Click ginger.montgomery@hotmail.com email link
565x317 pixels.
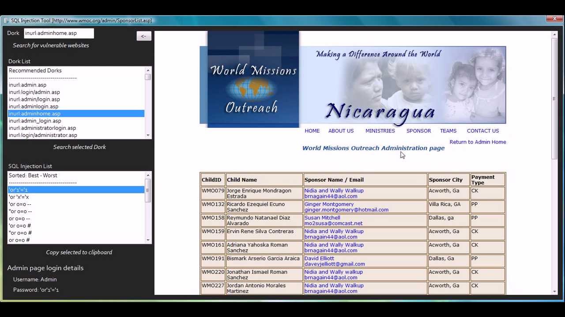(346, 210)
